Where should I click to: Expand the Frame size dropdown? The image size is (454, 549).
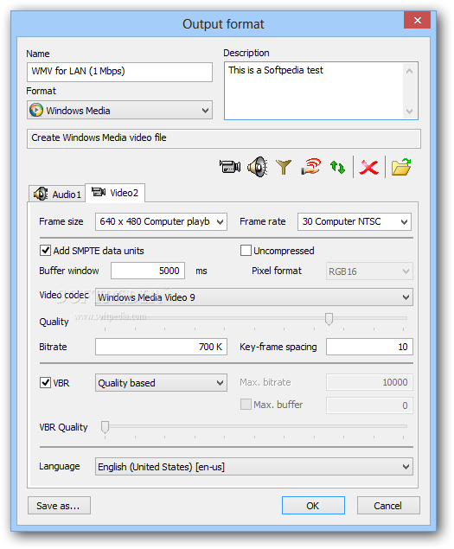pos(161,221)
